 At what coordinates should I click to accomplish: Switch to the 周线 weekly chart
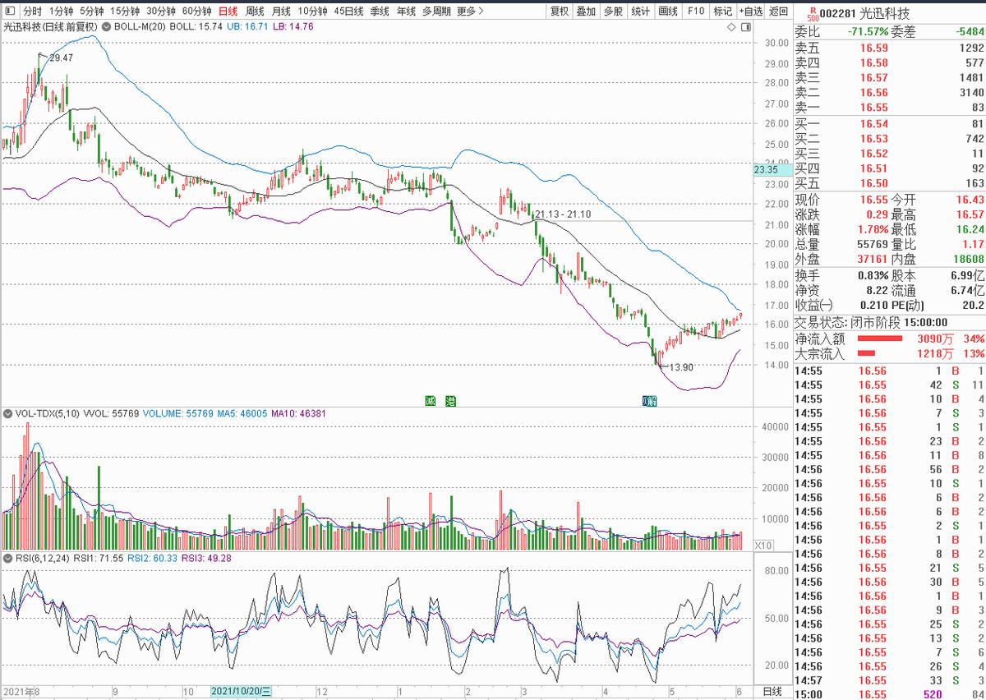[x=255, y=12]
